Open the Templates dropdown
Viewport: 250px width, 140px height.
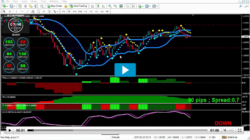pos(155,6)
